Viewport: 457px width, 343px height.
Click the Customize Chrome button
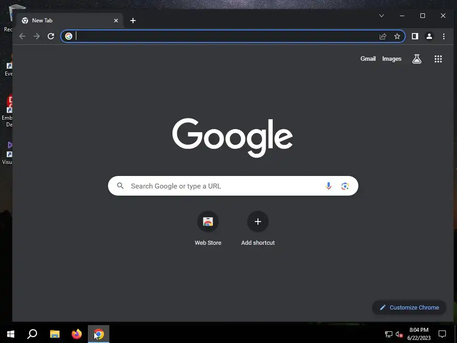(409, 307)
